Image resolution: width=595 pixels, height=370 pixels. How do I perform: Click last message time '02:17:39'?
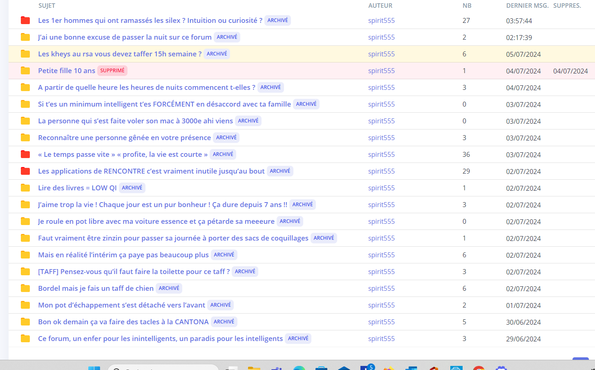519,38
